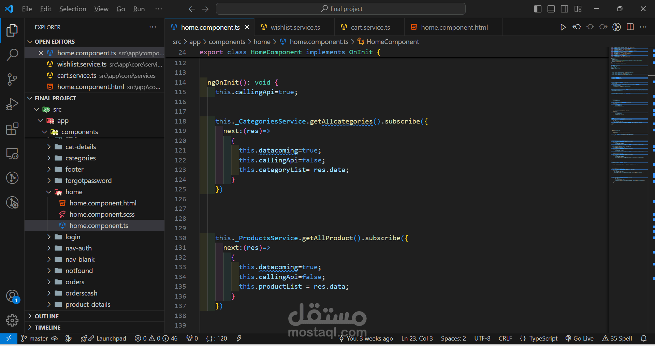The width and height of the screenshot is (655, 346).
Task: Open the Accounts menu in the activity bar
Action: 12,296
